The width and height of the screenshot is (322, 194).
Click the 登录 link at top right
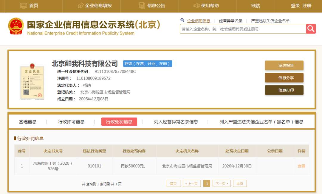[x=295, y=6]
